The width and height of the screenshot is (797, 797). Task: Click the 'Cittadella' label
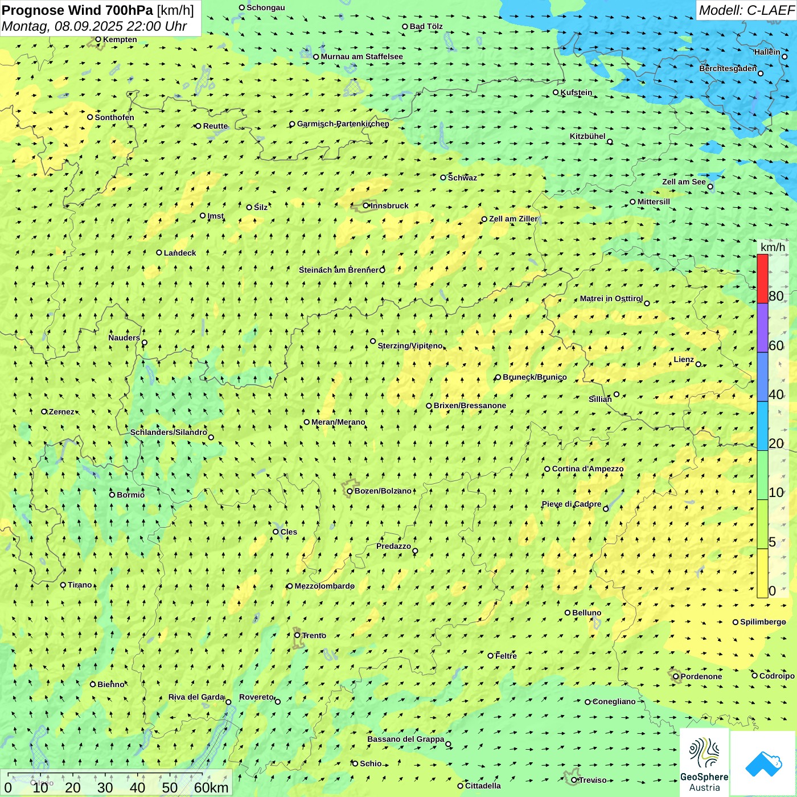483,786
